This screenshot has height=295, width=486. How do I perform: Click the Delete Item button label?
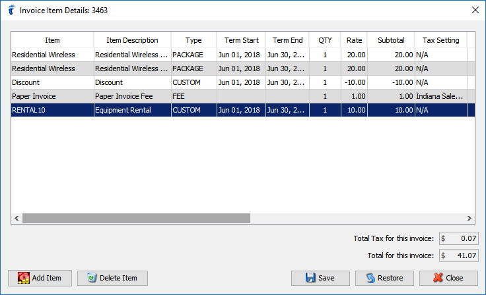118,278
